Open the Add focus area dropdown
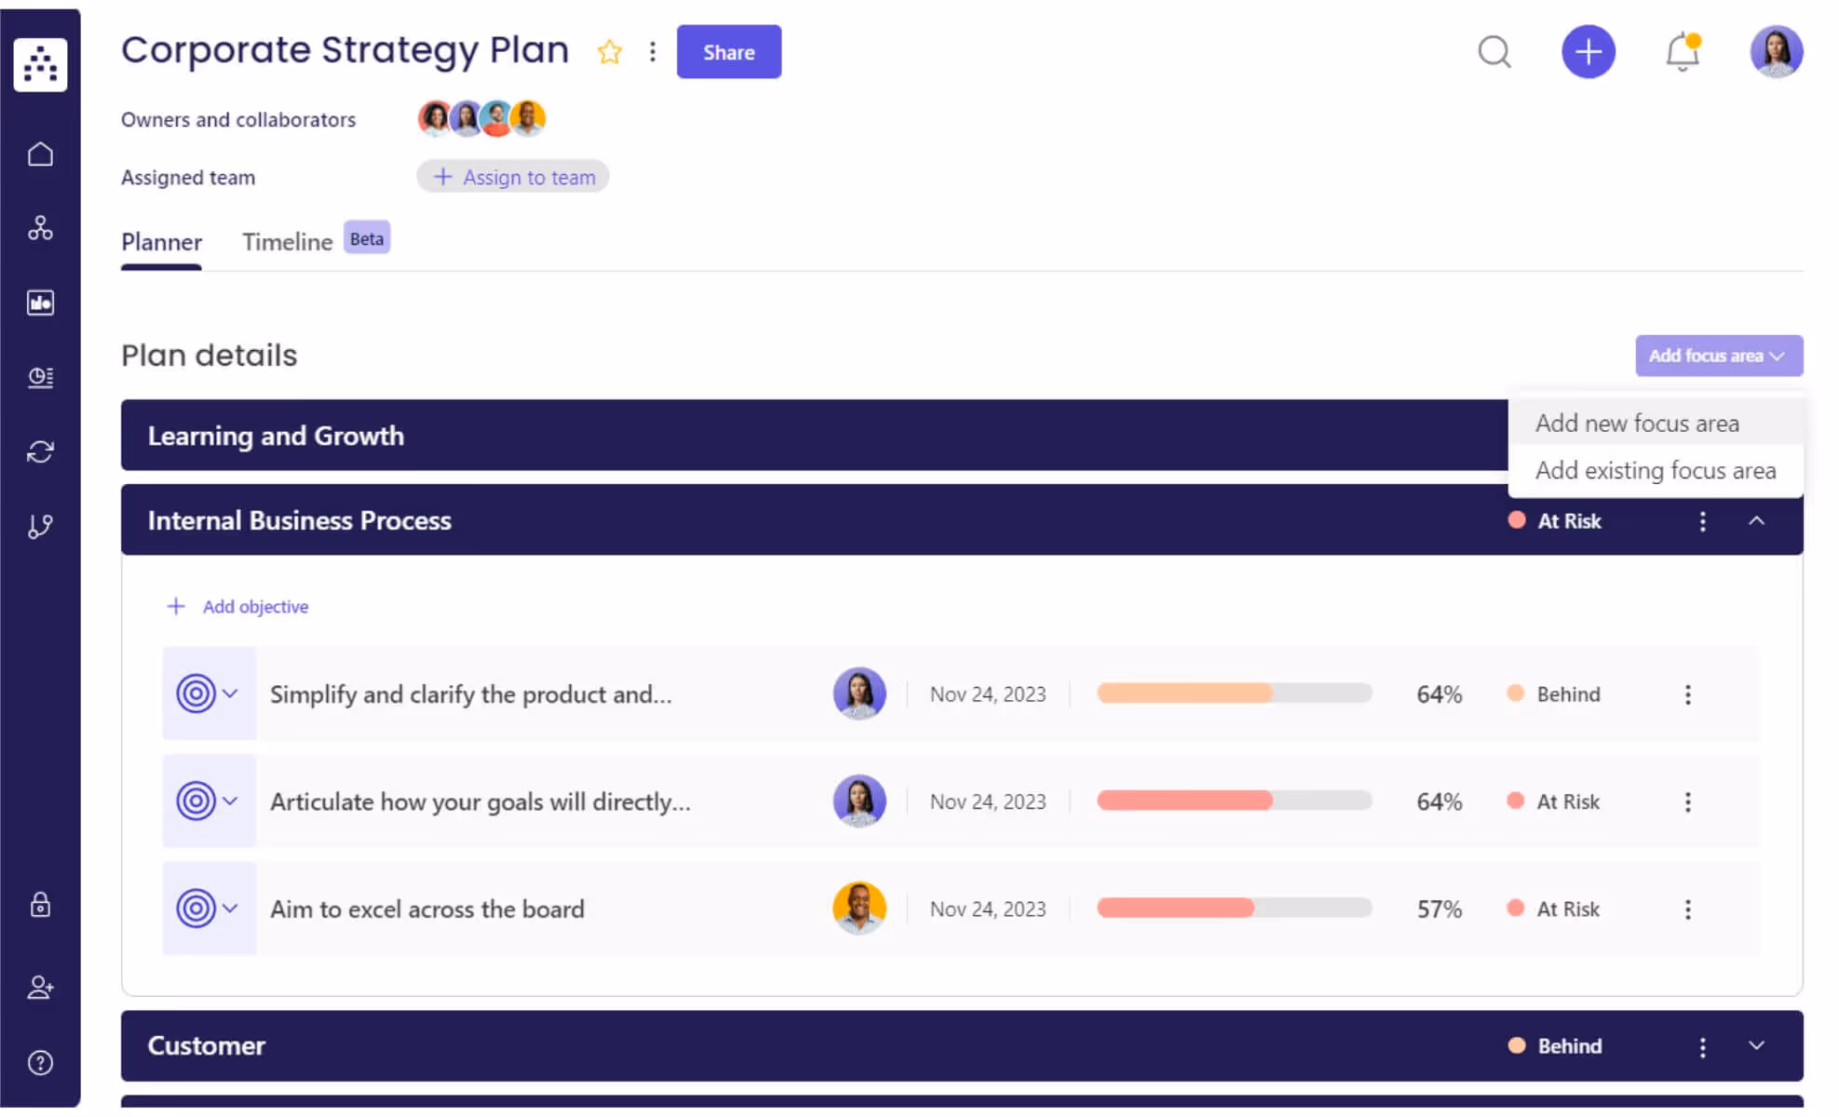Image resolution: width=1839 pixels, height=1117 pixels. coord(1718,355)
